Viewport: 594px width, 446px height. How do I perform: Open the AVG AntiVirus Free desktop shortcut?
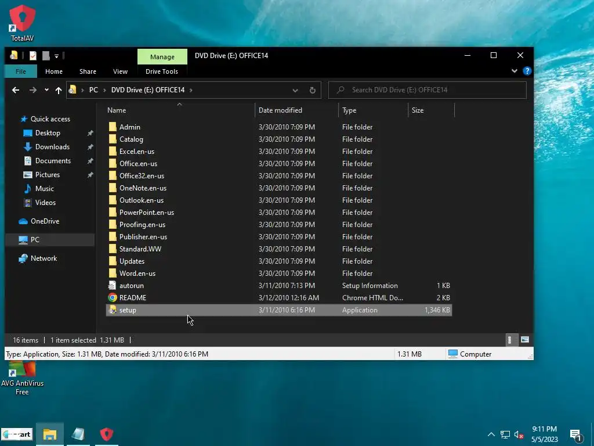click(x=22, y=379)
